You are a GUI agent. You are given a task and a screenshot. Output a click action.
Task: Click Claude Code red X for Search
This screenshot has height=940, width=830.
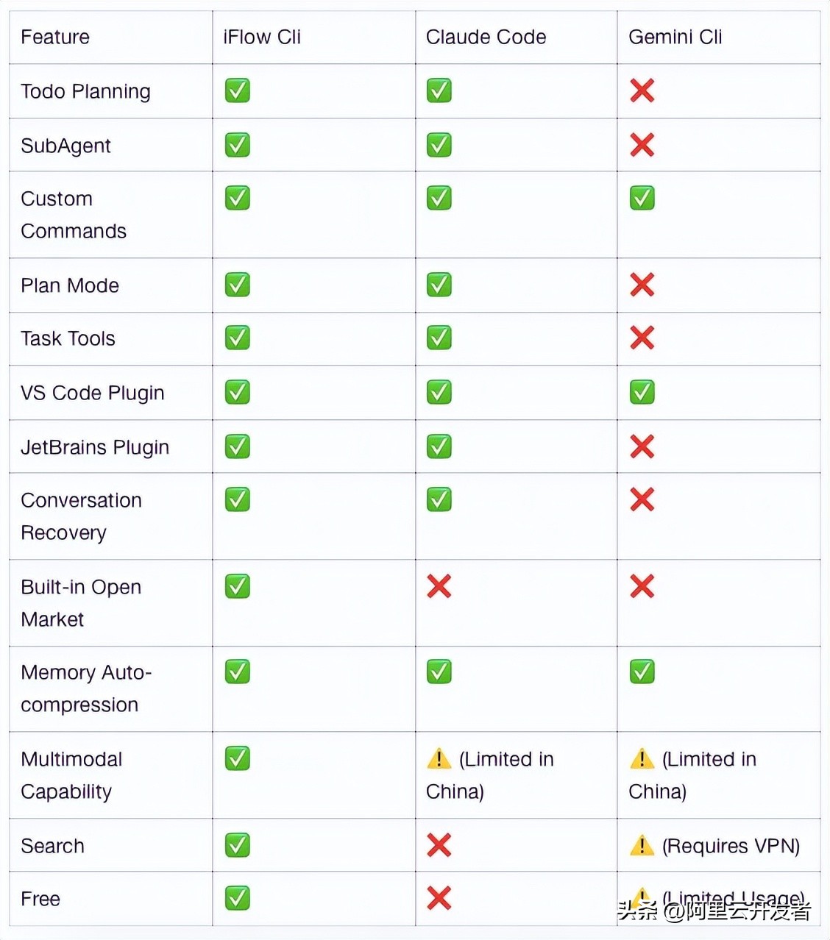click(439, 845)
